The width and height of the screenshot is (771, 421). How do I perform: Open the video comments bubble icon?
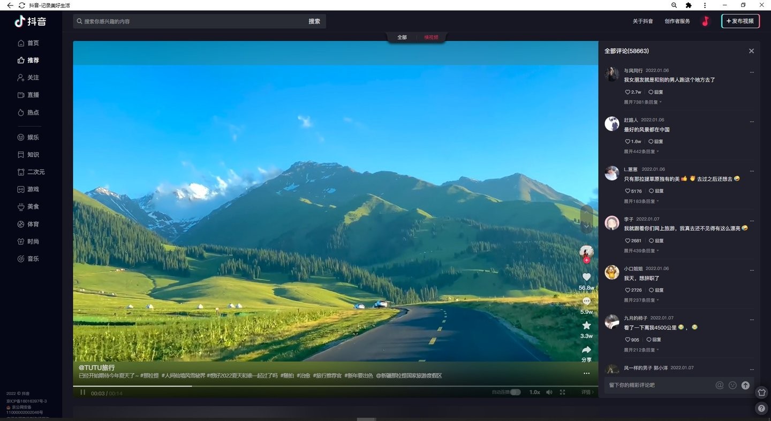(x=586, y=301)
